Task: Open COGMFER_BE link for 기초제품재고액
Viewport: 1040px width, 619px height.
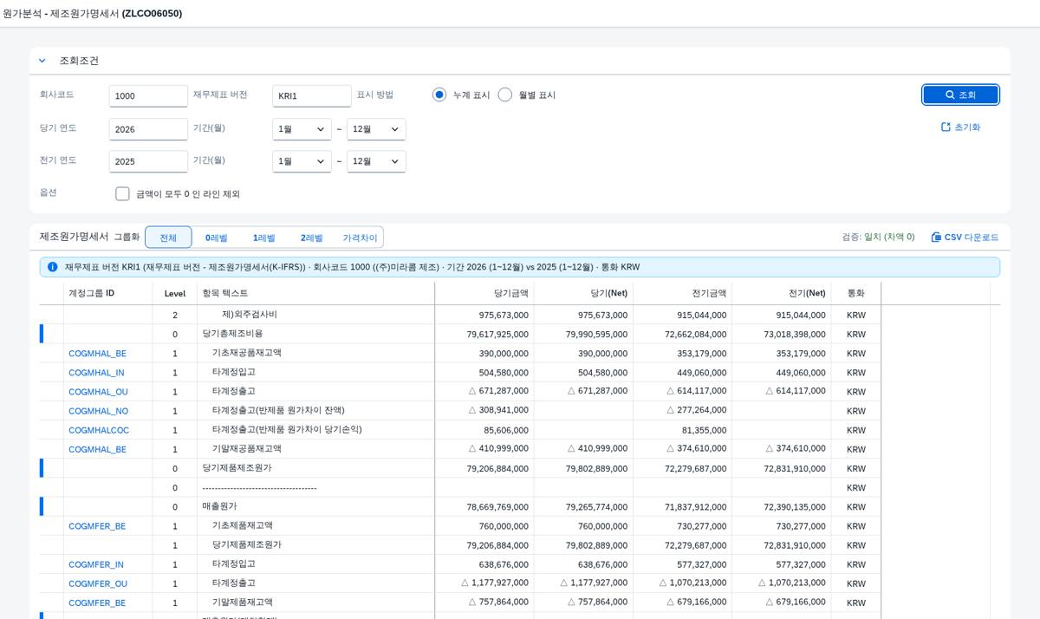Action: [97, 526]
